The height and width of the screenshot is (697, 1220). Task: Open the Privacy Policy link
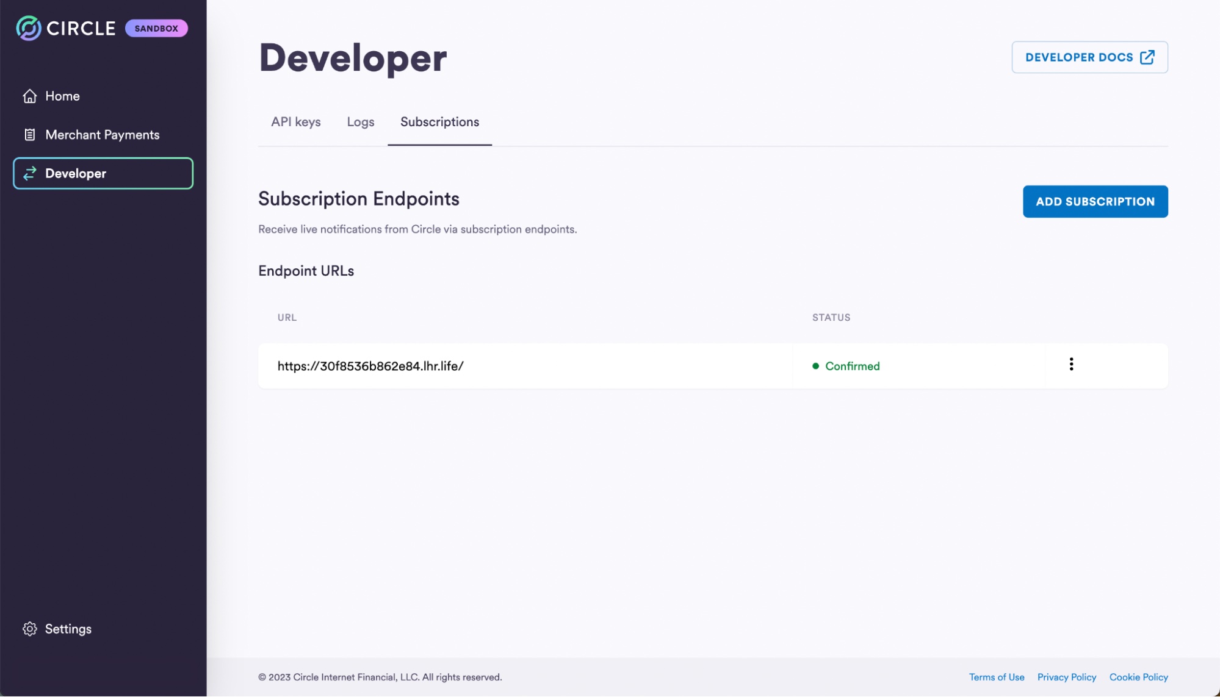coord(1067,677)
